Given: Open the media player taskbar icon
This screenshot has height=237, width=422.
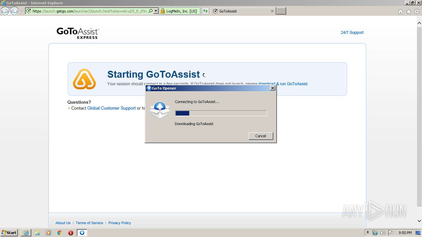Looking at the screenshot, I should click(x=48, y=233).
